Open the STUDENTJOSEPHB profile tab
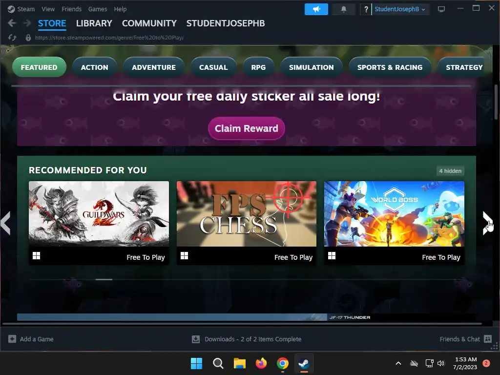The height and width of the screenshot is (375, 500). 226,23
